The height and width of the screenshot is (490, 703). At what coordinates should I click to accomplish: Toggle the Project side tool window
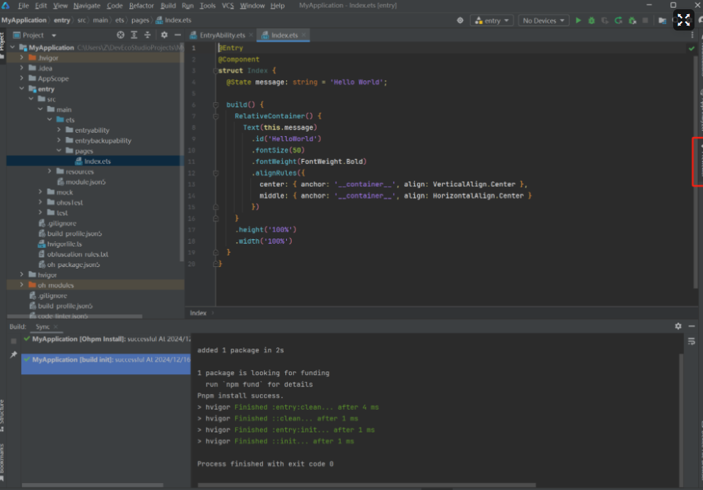(2, 45)
